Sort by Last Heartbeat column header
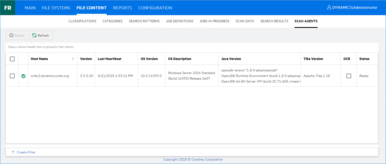The height and width of the screenshot is (164, 386). click(110, 59)
